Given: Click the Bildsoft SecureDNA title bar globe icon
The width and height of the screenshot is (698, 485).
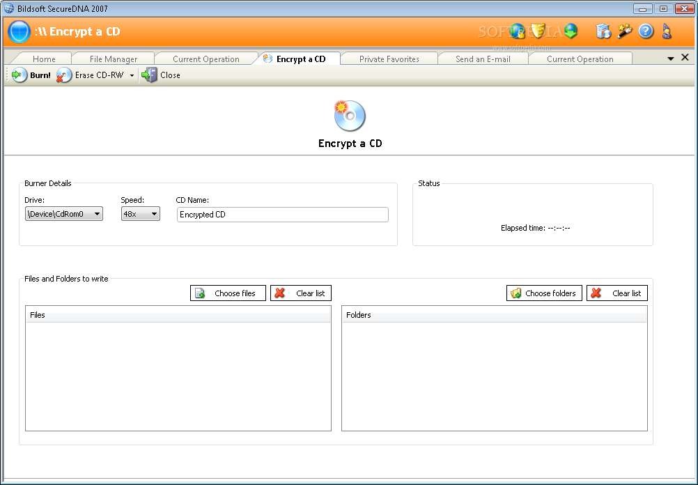Looking at the screenshot, I should tap(9, 8).
